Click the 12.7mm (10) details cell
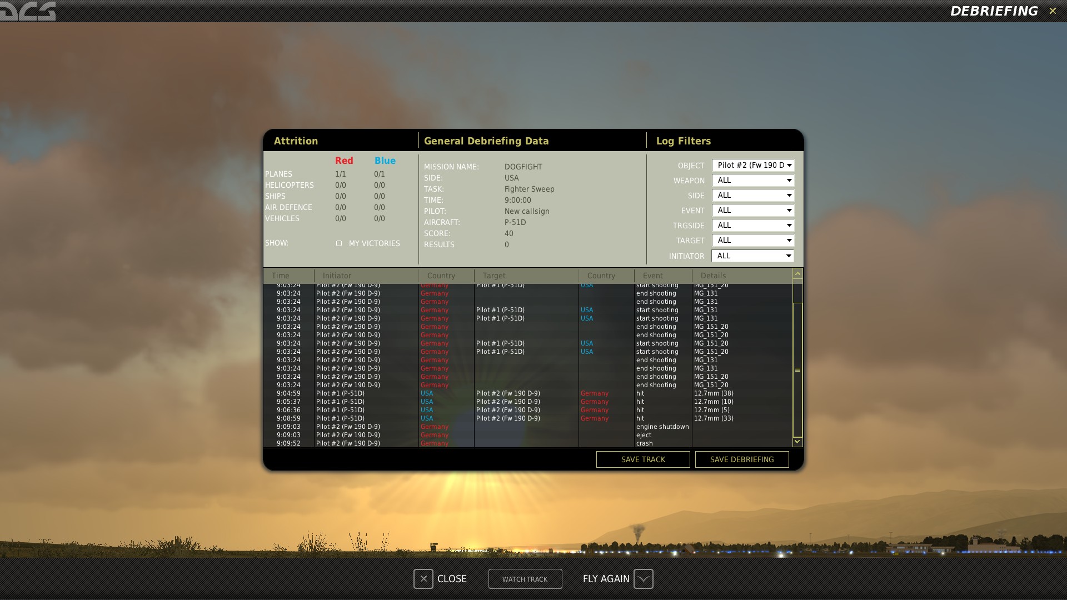 [x=714, y=402]
